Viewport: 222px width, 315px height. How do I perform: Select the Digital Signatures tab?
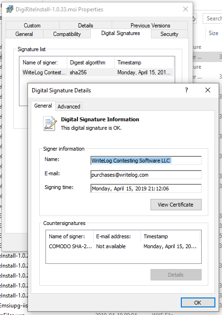121,33
